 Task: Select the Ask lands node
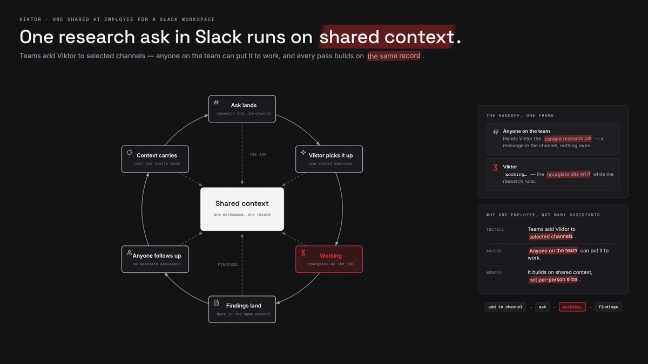click(x=242, y=109)
